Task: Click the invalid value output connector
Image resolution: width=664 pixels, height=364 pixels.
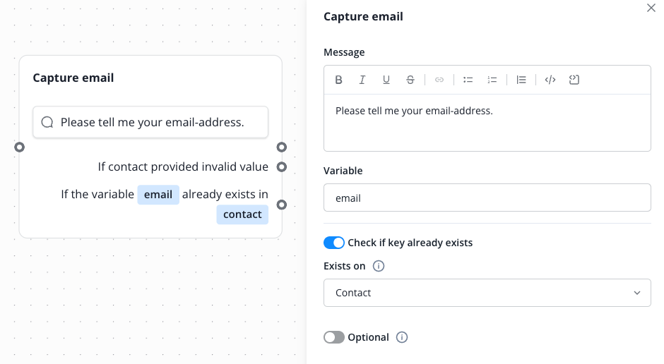Action: click(282, 167)
